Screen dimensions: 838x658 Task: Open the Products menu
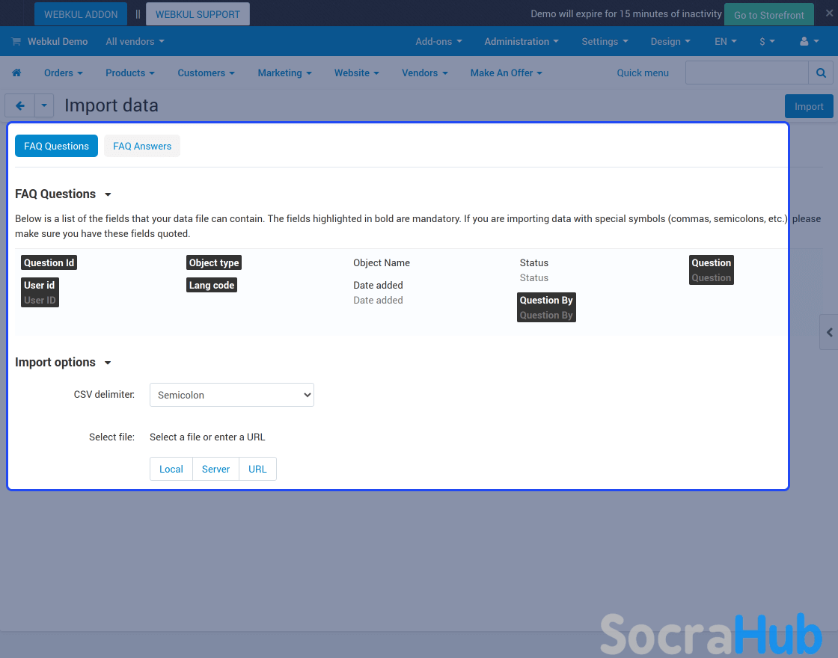pyautogui.click(x=130, y=73)
